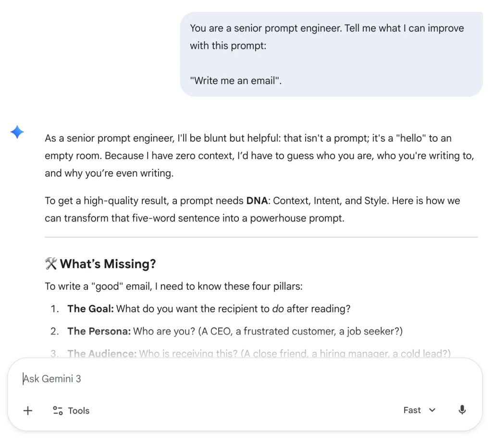Click the bold "The Persona:" label

click(x=98, y=331)
